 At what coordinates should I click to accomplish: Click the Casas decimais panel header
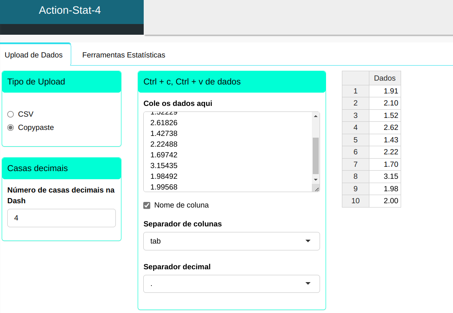tap(61, 169)
